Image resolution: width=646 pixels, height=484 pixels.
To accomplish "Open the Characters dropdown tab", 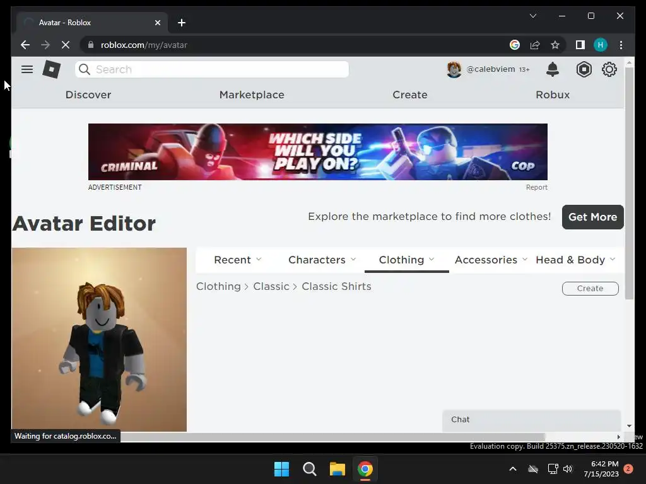I will click(322, 260).
